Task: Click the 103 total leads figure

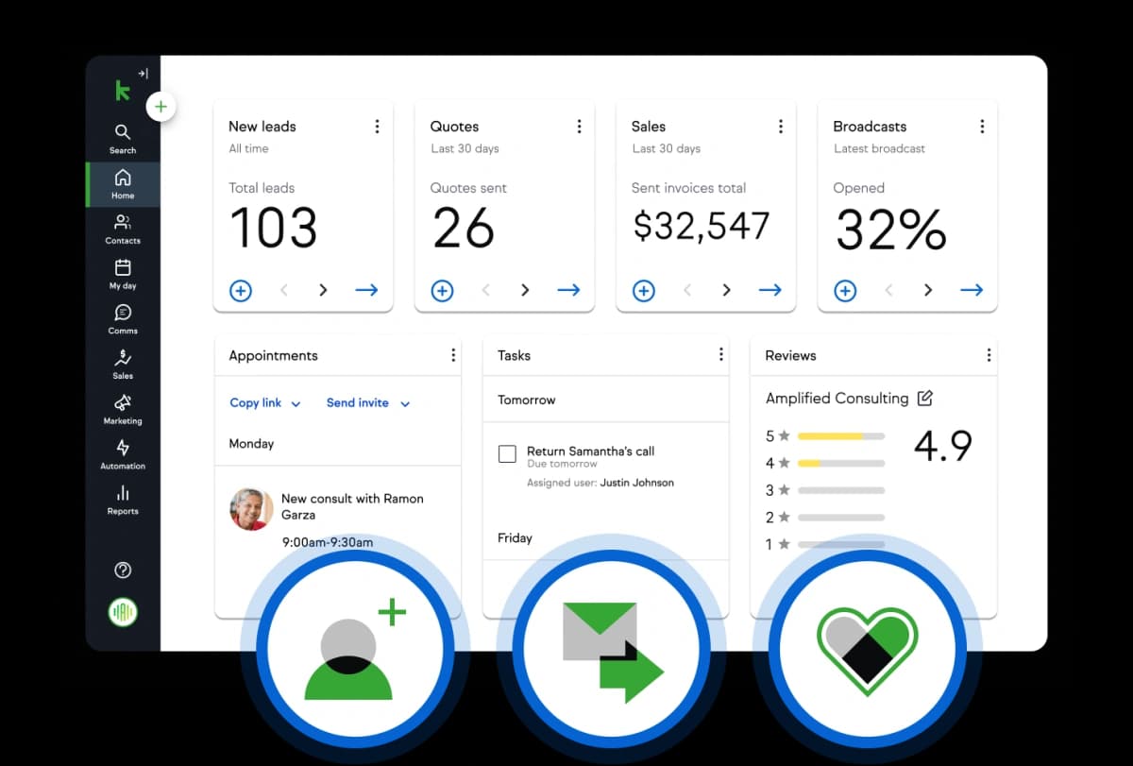Action: point(274,229)
